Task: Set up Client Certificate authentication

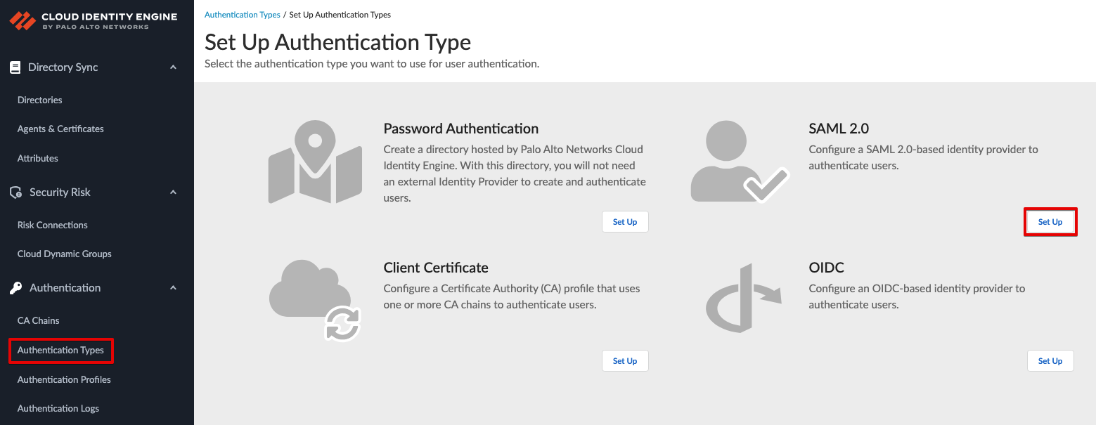Action: click(x=625, y=361)
